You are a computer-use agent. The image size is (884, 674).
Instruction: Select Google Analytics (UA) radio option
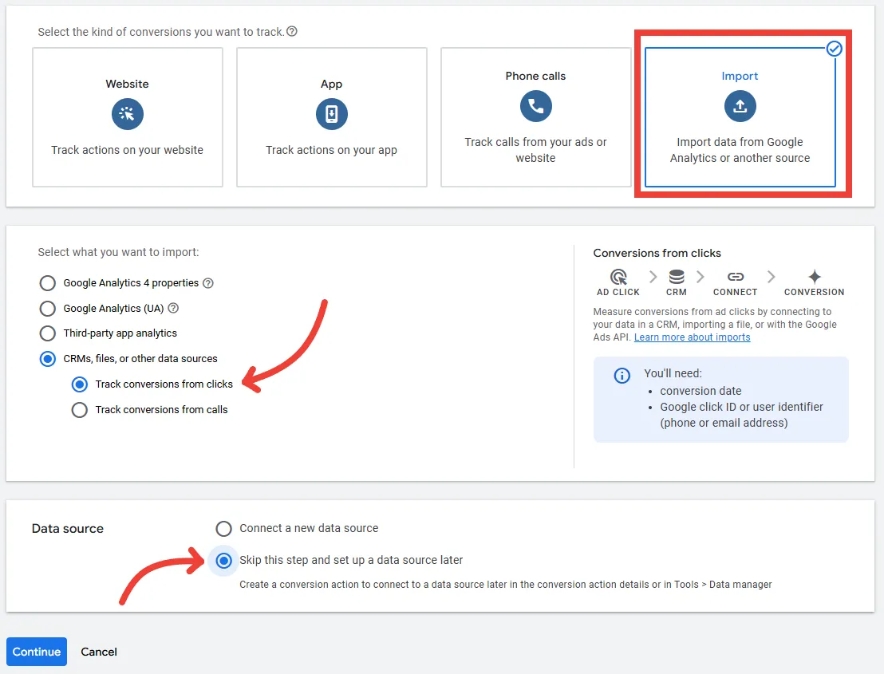[47, 308]
